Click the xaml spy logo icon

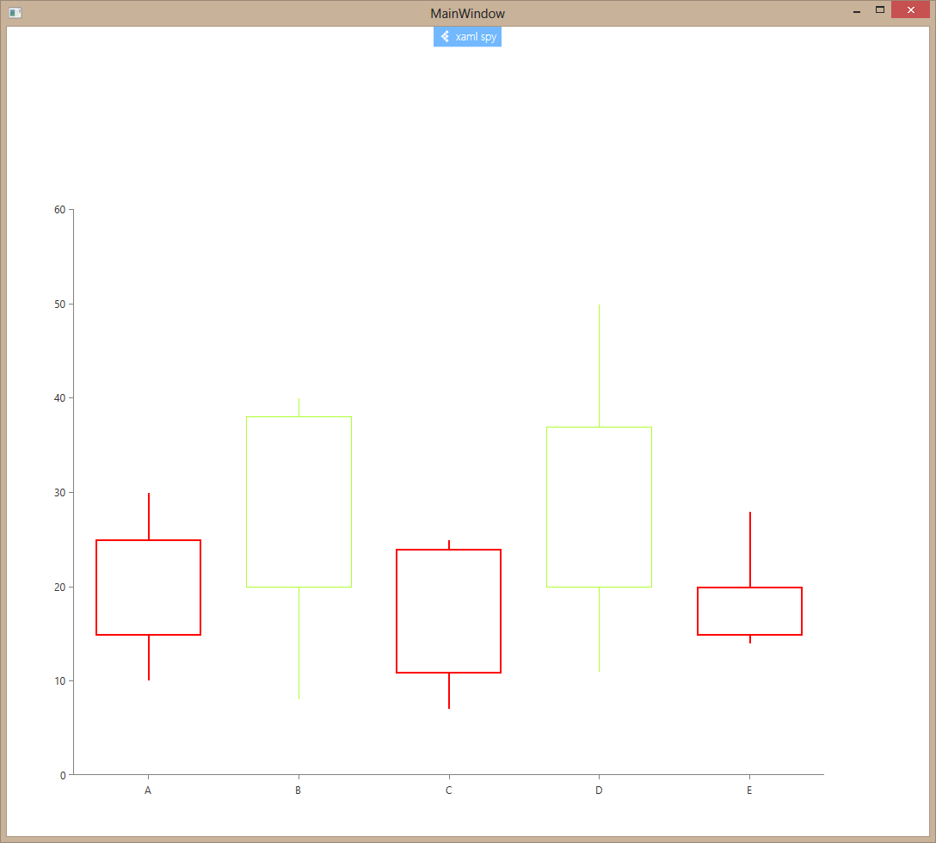pyautogui.click(x=445, y=36)
